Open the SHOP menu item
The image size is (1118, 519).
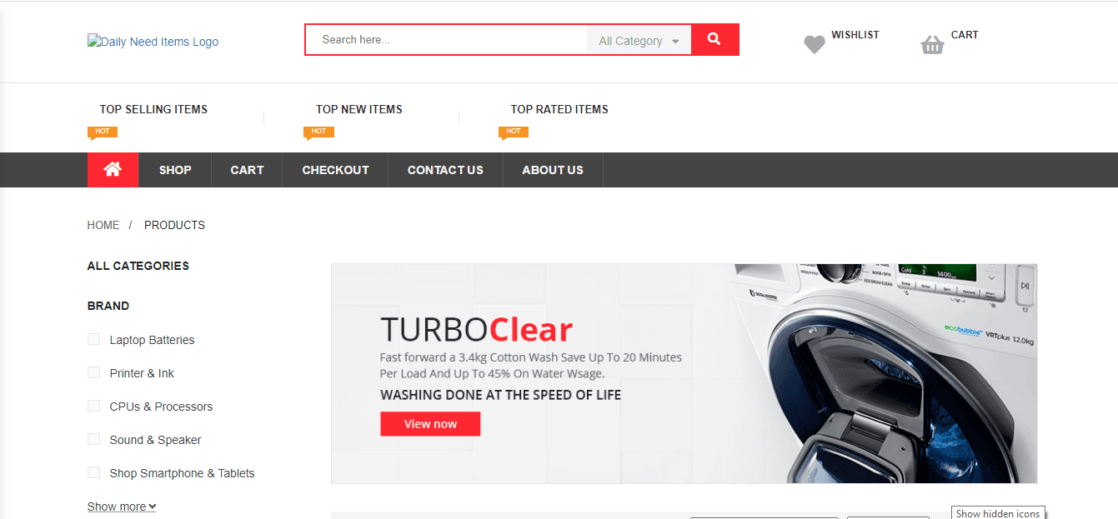(x=174, y=169)
